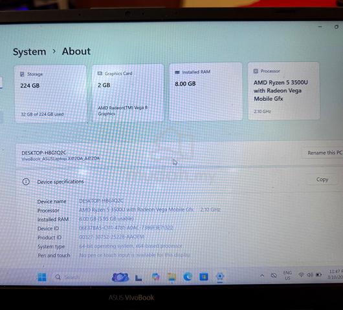The width and height of the screenshot is (343, 310).
Task: Copy the device specifications
Action: point(322,180)
